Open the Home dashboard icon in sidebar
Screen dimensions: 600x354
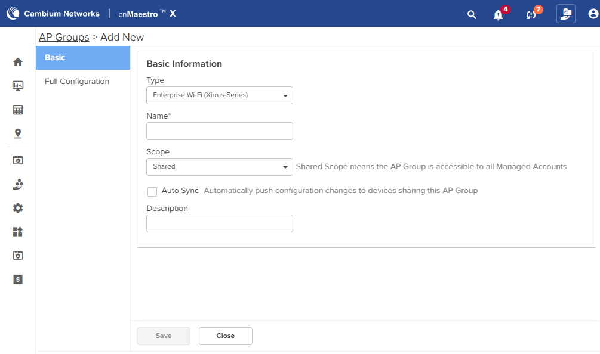(17, 62)
